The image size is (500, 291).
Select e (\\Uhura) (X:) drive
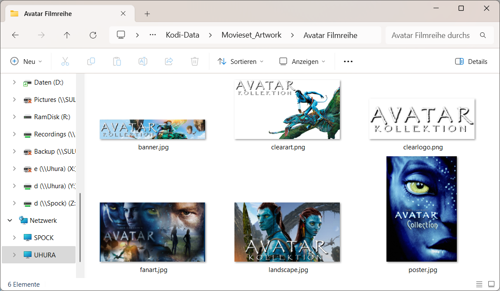point(55,169)
